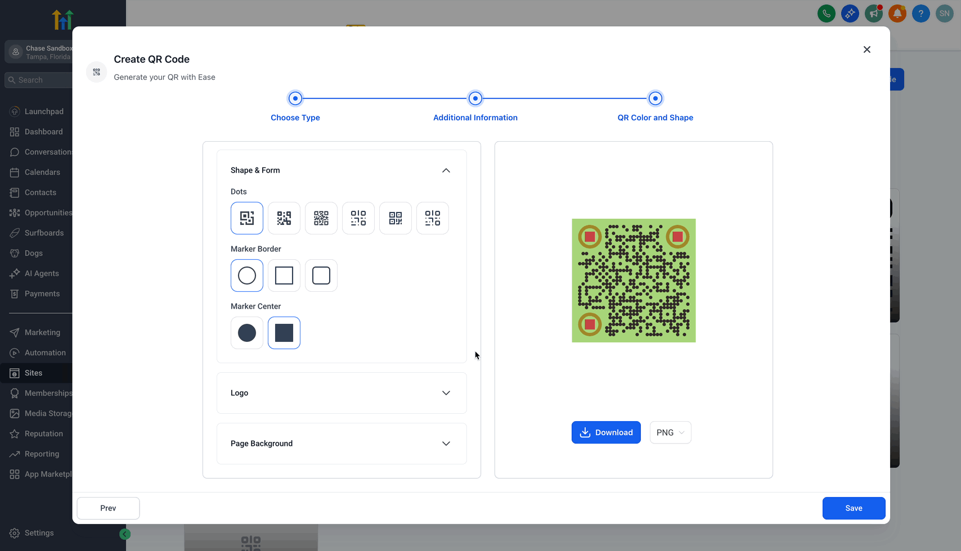Click the Media Storage sidebar icon

point(15,413)
